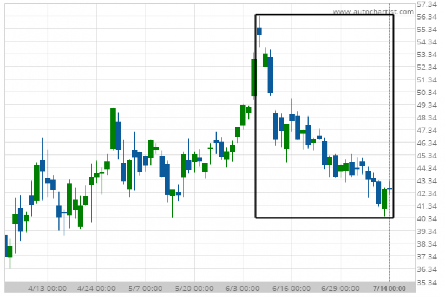Image resolution: width=445 pixels, height=297 pixels.
Task: Select the 54.34 price level
Action: 427,42
